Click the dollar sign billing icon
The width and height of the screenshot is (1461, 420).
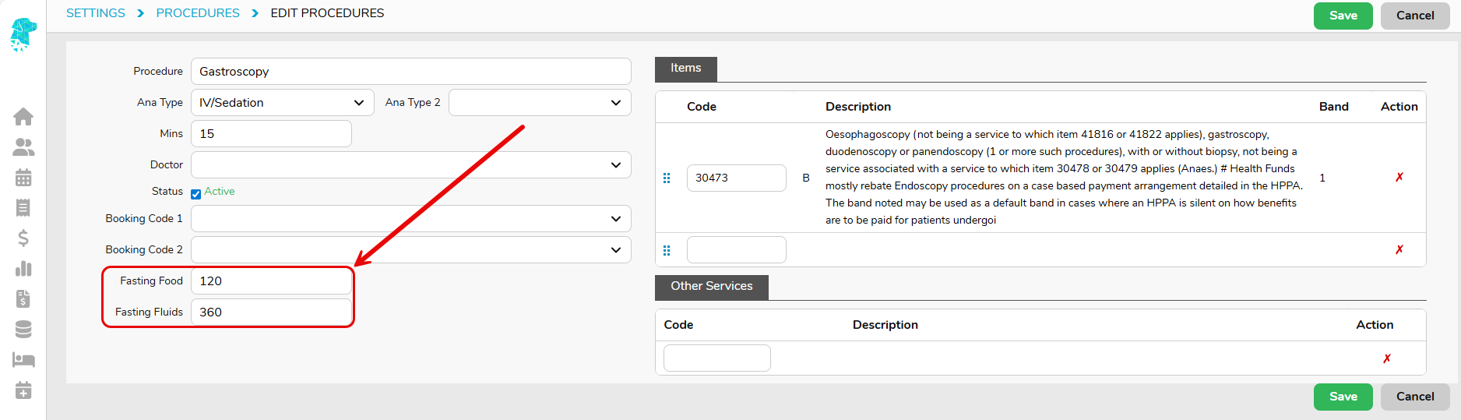coord(23,238)
